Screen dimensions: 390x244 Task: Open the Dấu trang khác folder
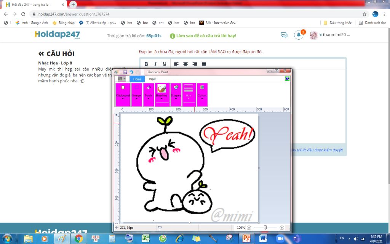[x=337, y=22]
